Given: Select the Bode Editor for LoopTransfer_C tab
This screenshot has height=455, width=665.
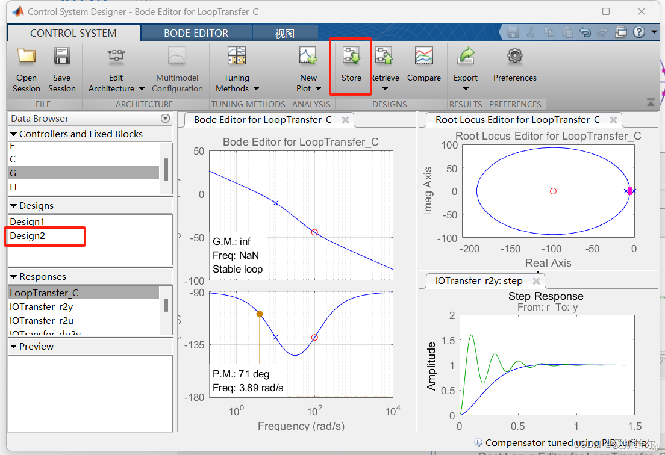Looking at the screenshot, I should click(x=263, y=120).
